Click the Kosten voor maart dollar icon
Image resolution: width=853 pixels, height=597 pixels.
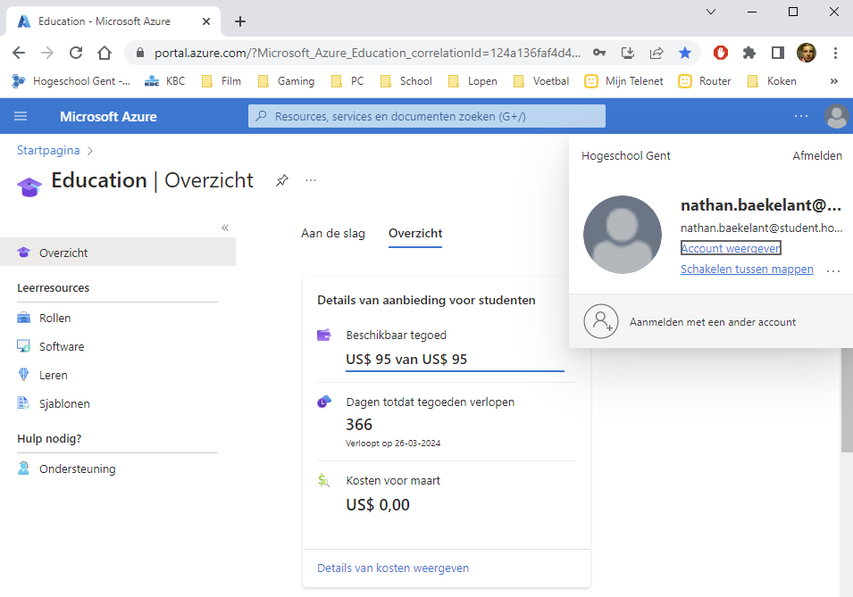(323, 480)
